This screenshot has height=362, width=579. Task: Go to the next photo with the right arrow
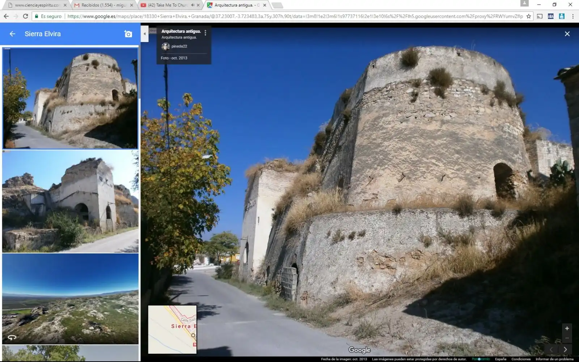(565, 350)
